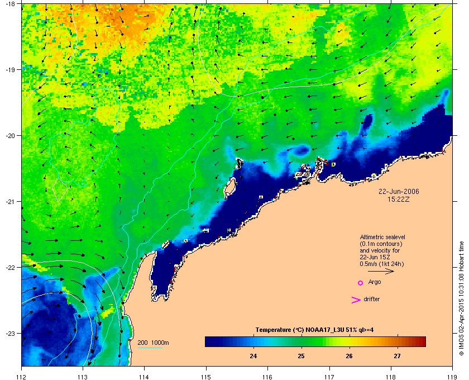Select the time text 15:22Z
This screenshot has width=469, height=380.
click(399, 199)
